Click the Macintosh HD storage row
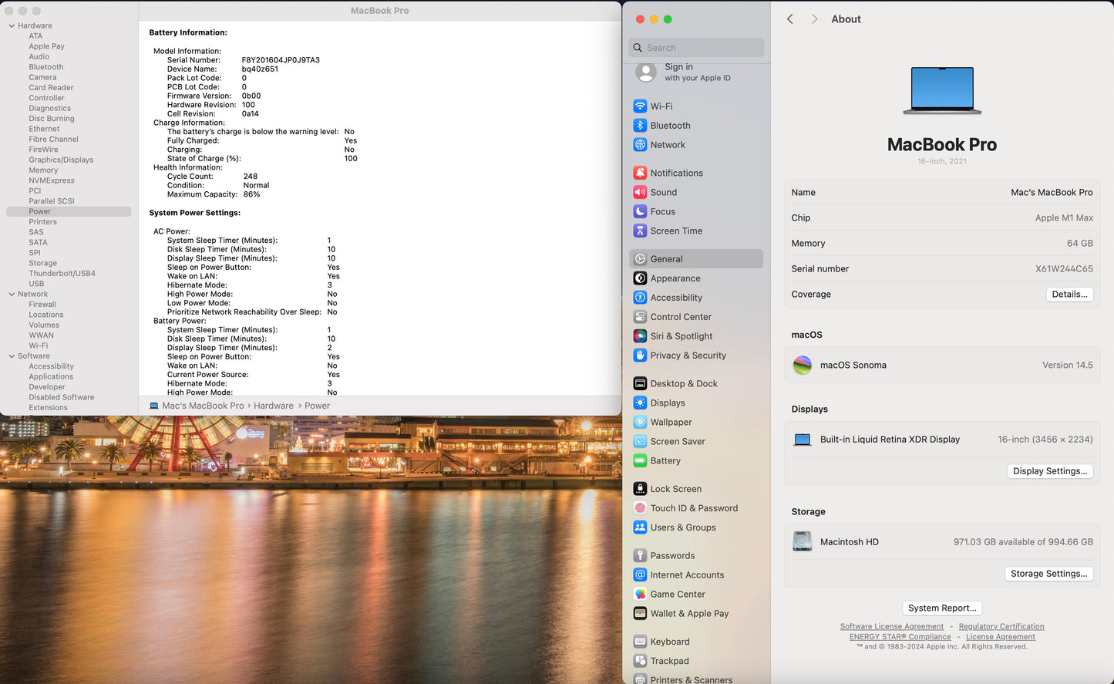Image resolution: width=1114 pixels, height=684 pixels. pos(942,542)
